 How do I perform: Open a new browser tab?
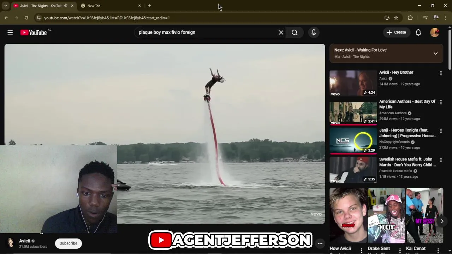pos(150,6)
